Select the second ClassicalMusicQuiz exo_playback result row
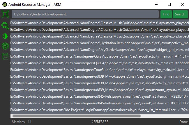Screen dimensions: 189x125 100,30
